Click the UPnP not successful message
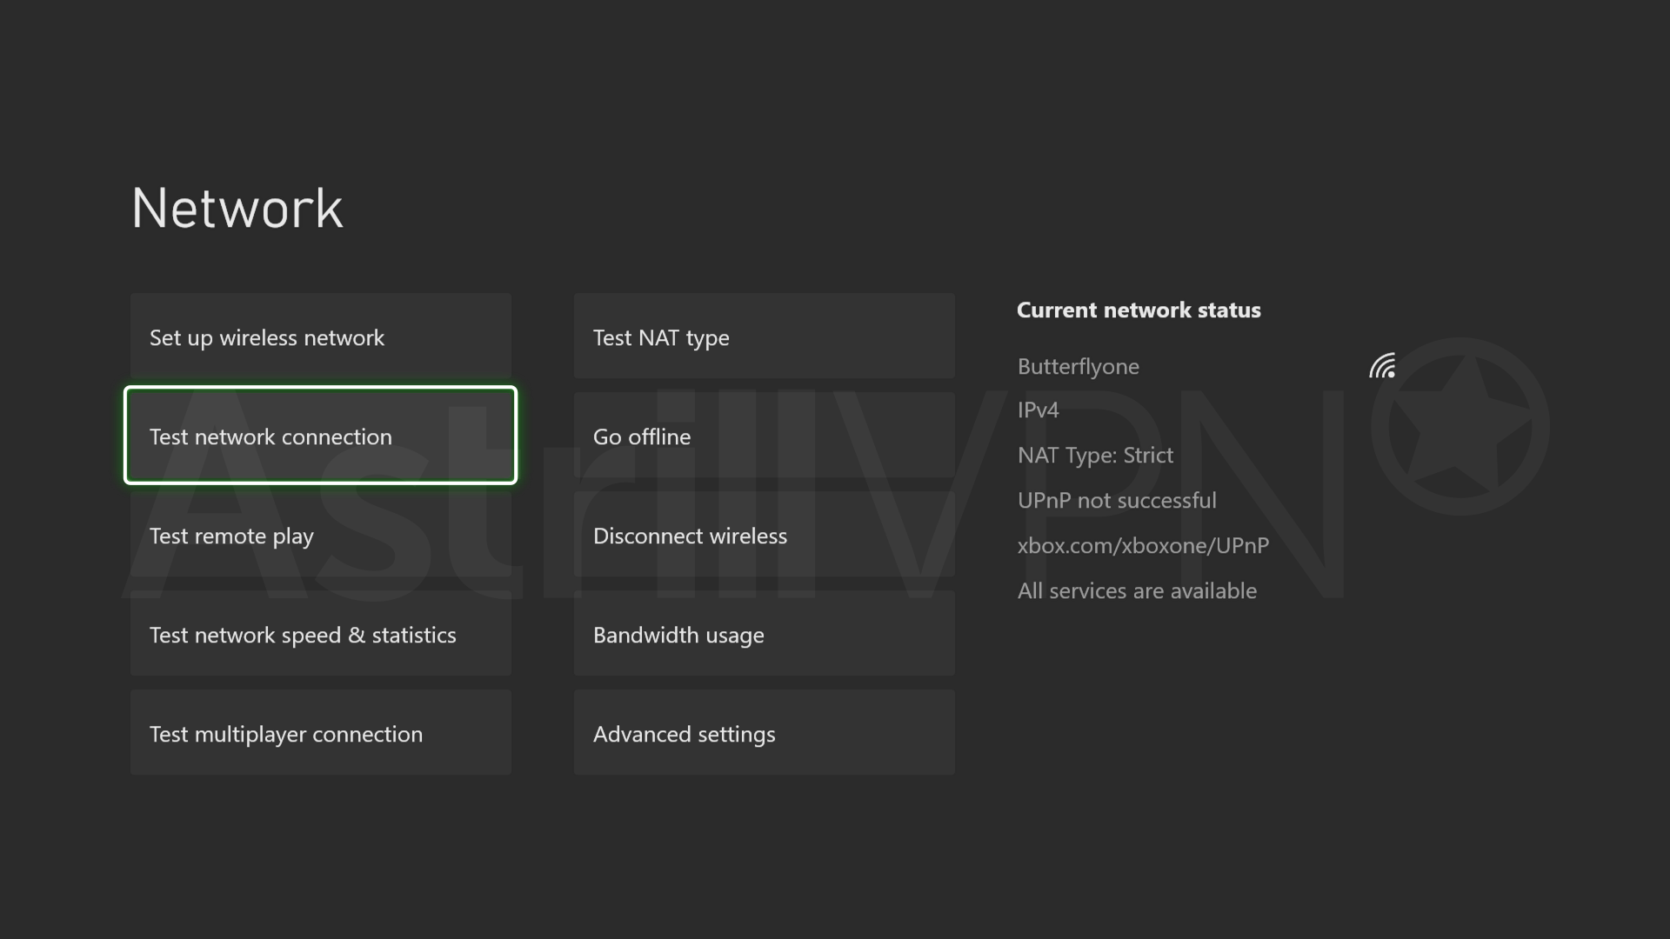The width and height of the screenshot is (1670, 939). [1117, 500]
